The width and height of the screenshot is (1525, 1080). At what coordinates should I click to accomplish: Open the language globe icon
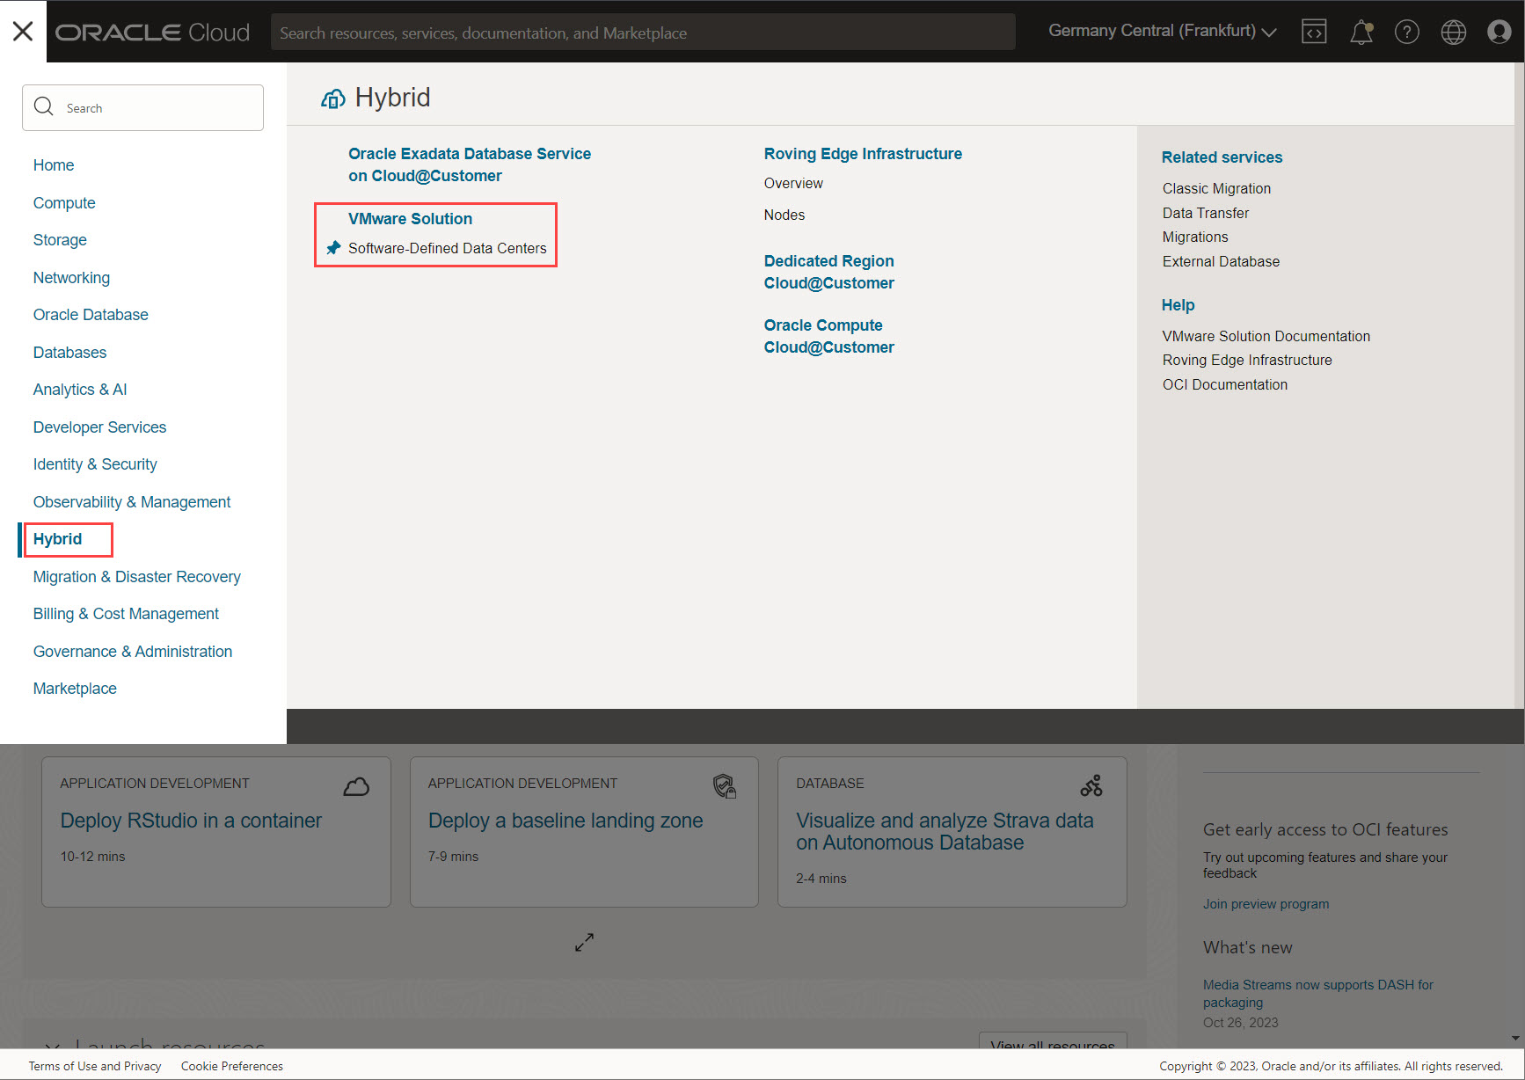[1454, 32]
